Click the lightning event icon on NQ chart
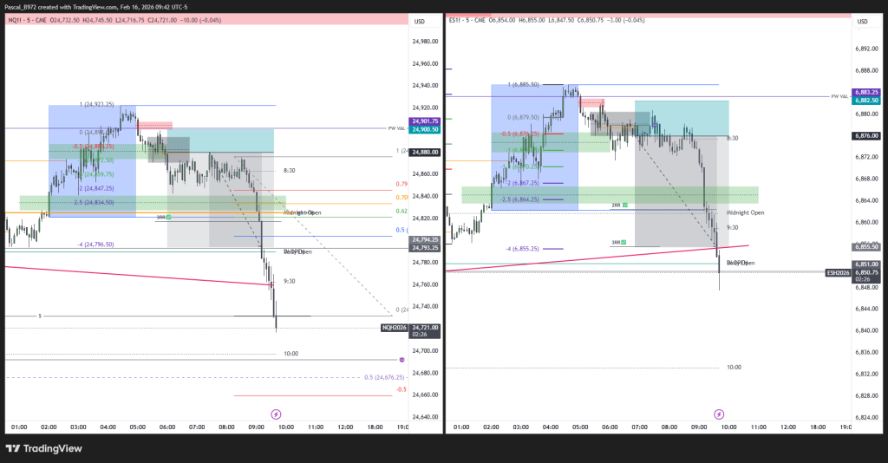888x463 pixels. pyautogui.click(x=277, y=414)
